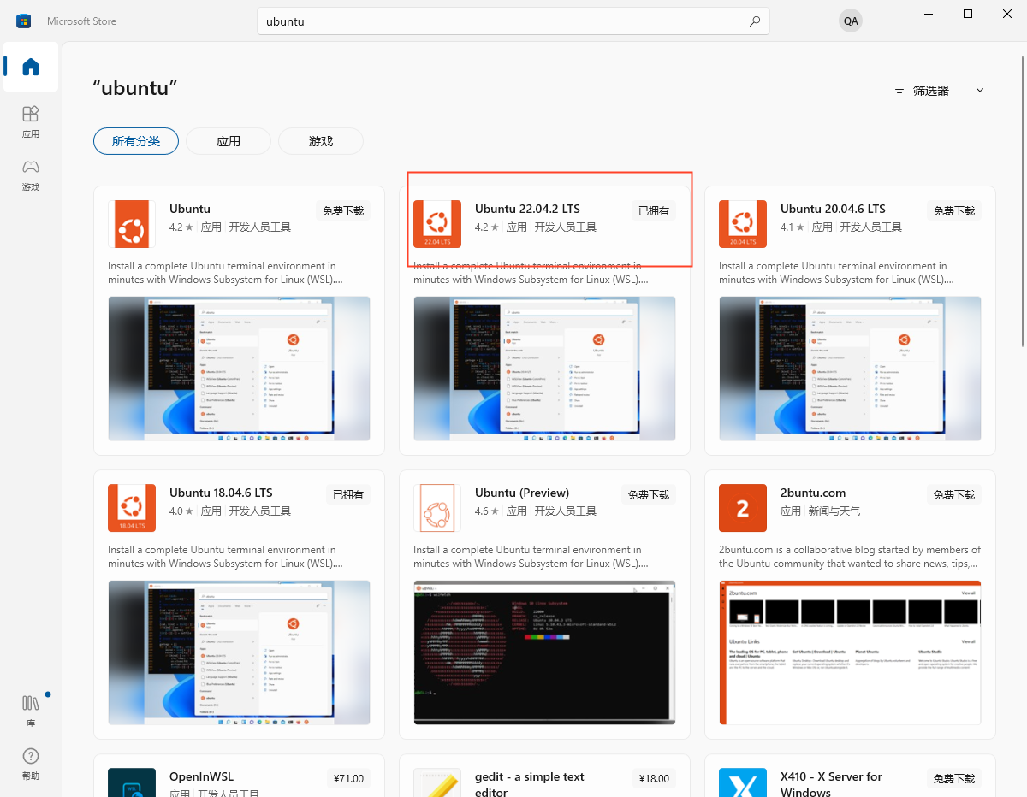Open the Library (库) section

click(31, 711)
